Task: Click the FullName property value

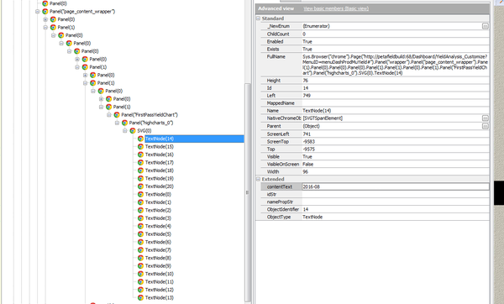Action: (396, 65)
